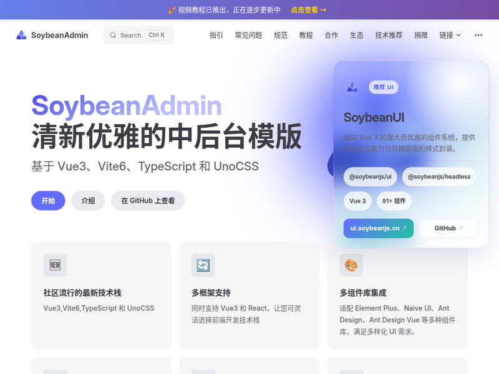499x374 pixels.
Task: Click the Ctrl K shortcut badge
Action: click(157, 35)
